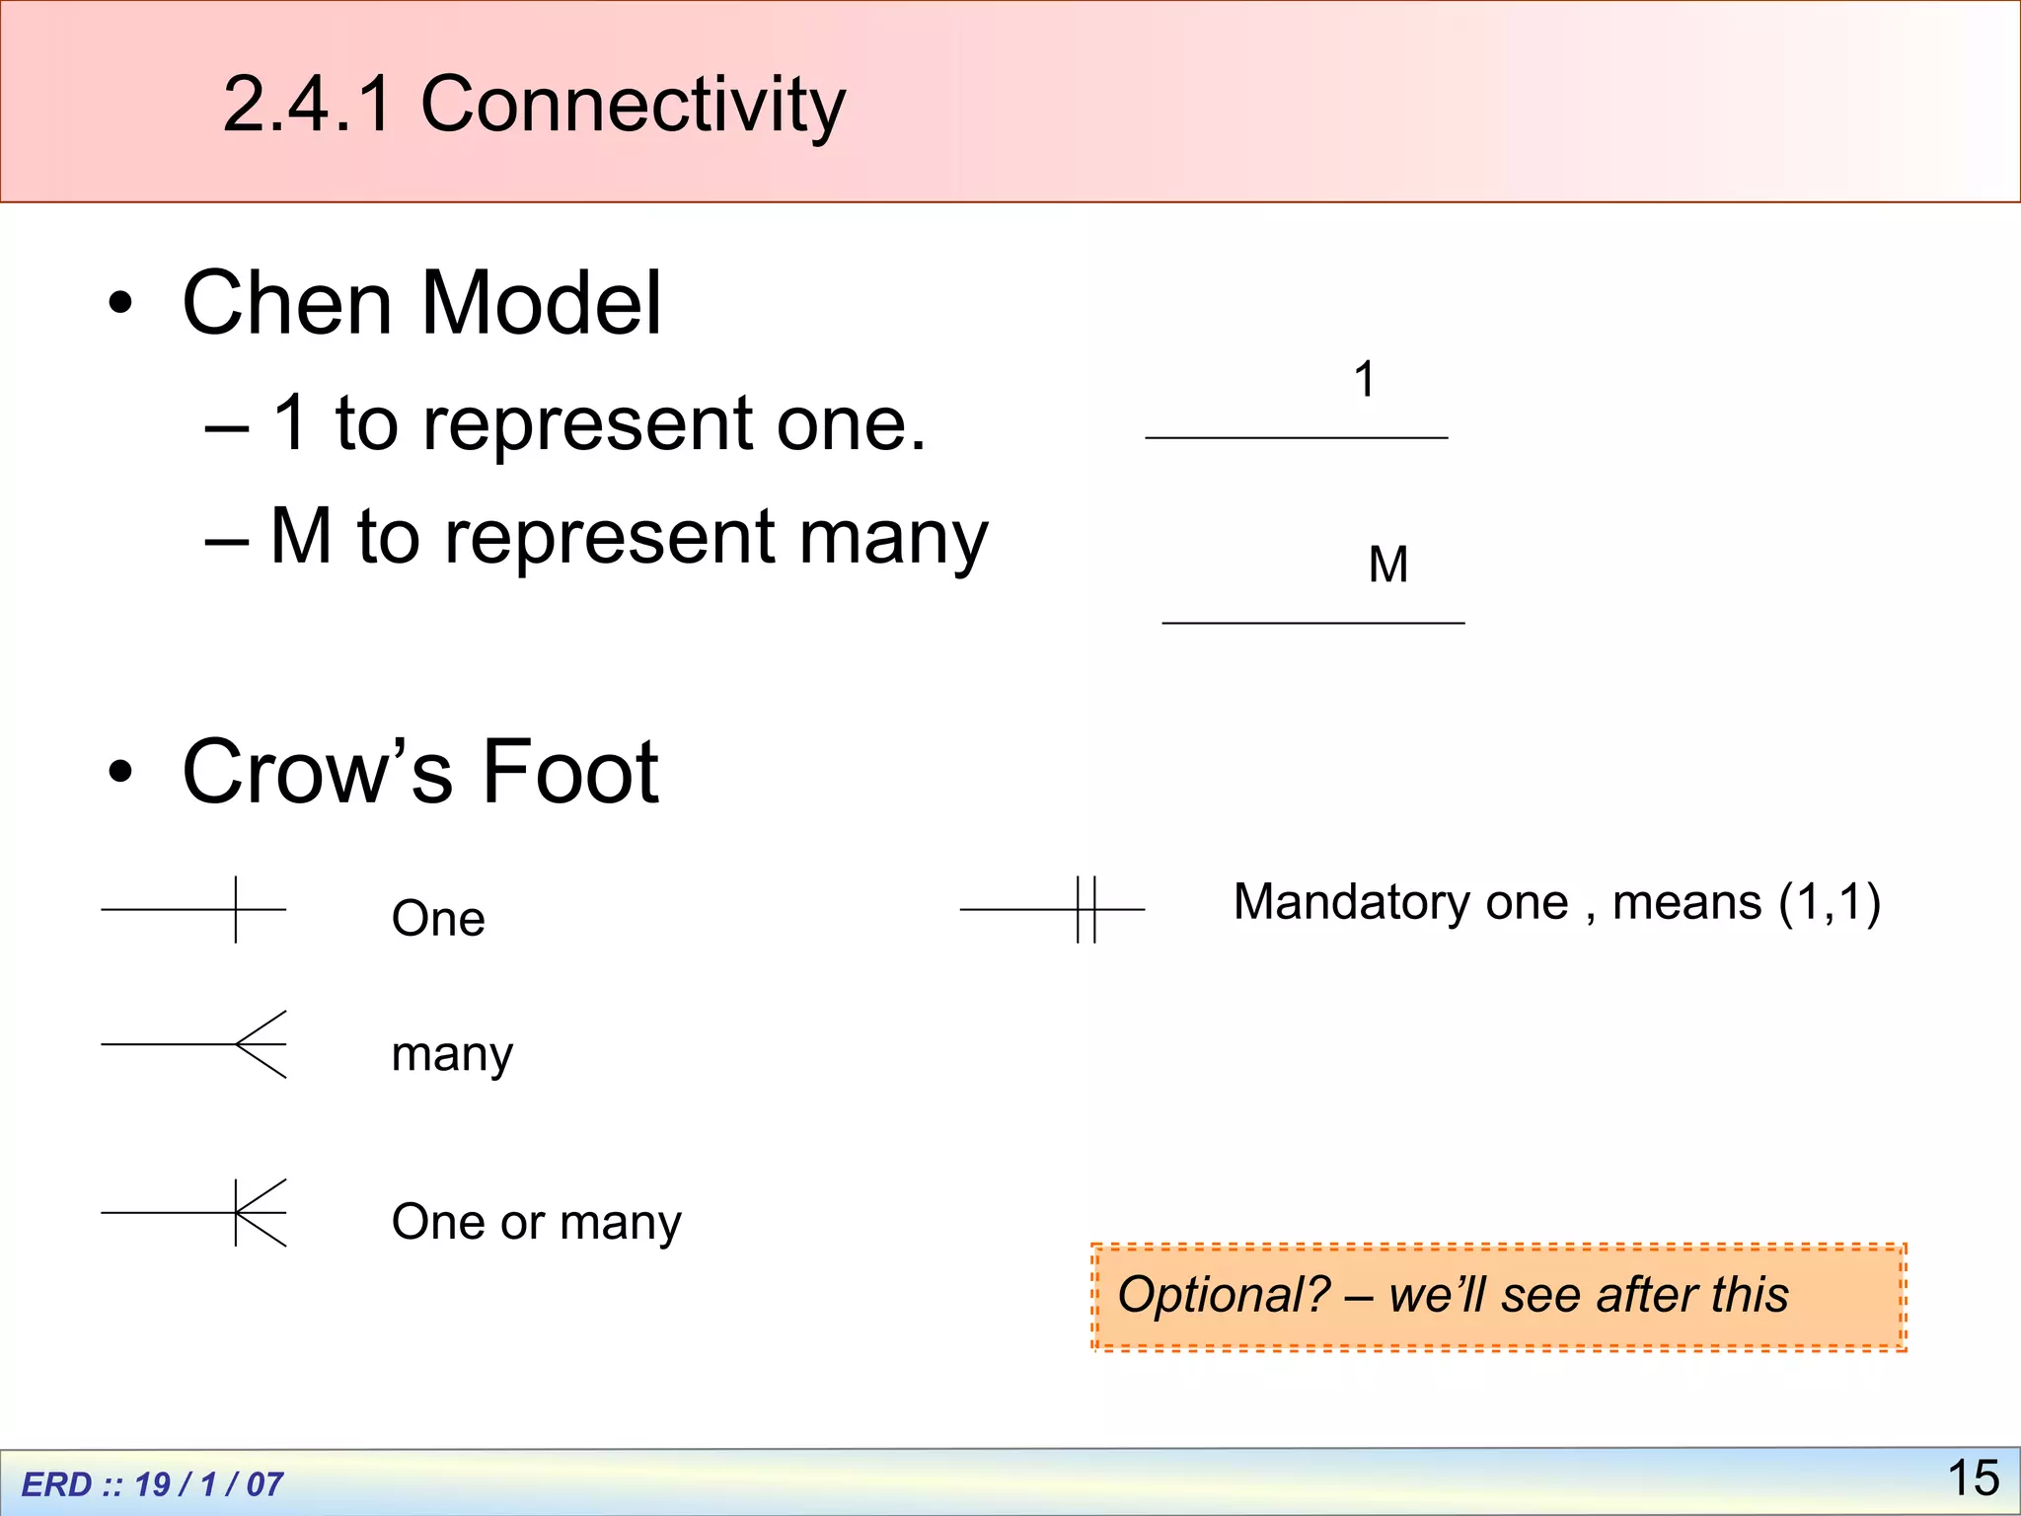Click the '1' label above the Chen line
The image size is (2021, 1516).
click(1365, 380)
